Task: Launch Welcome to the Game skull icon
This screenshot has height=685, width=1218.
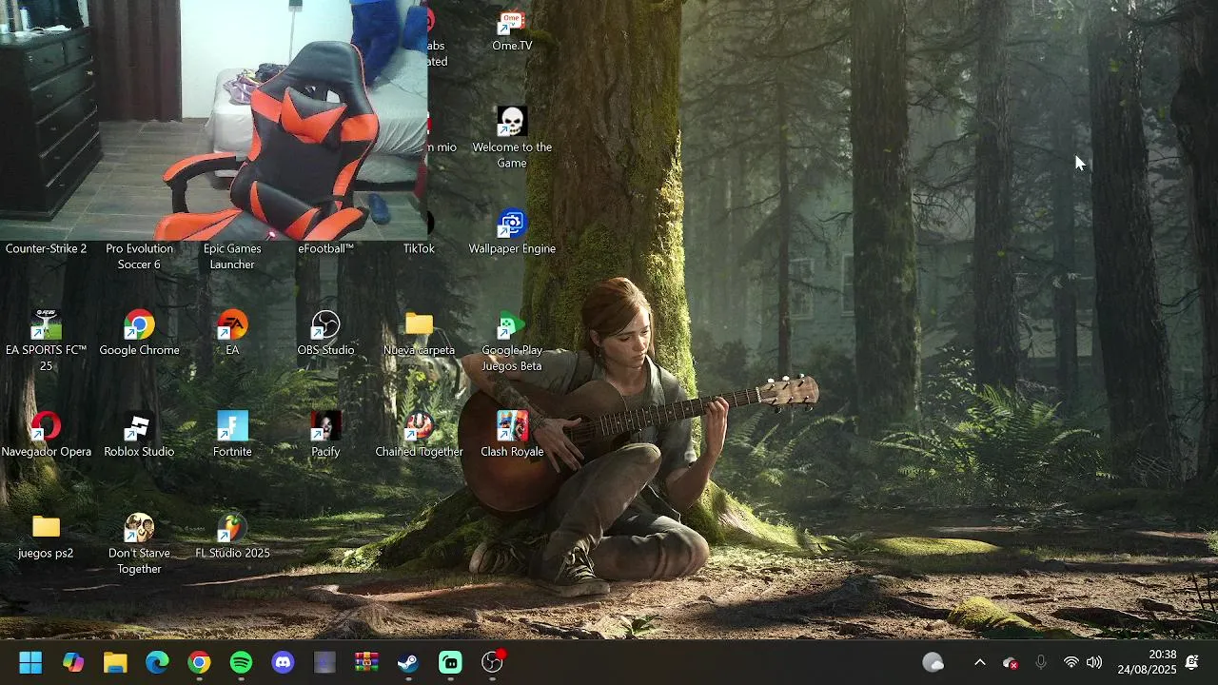Action: [x=512, y=138]
